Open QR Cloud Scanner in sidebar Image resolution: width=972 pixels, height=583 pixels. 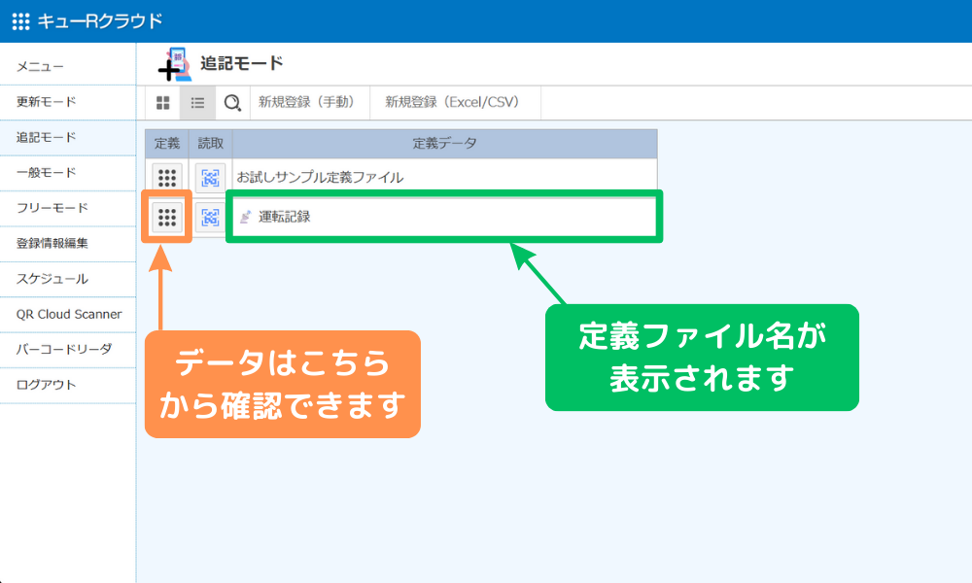[68, 314]
